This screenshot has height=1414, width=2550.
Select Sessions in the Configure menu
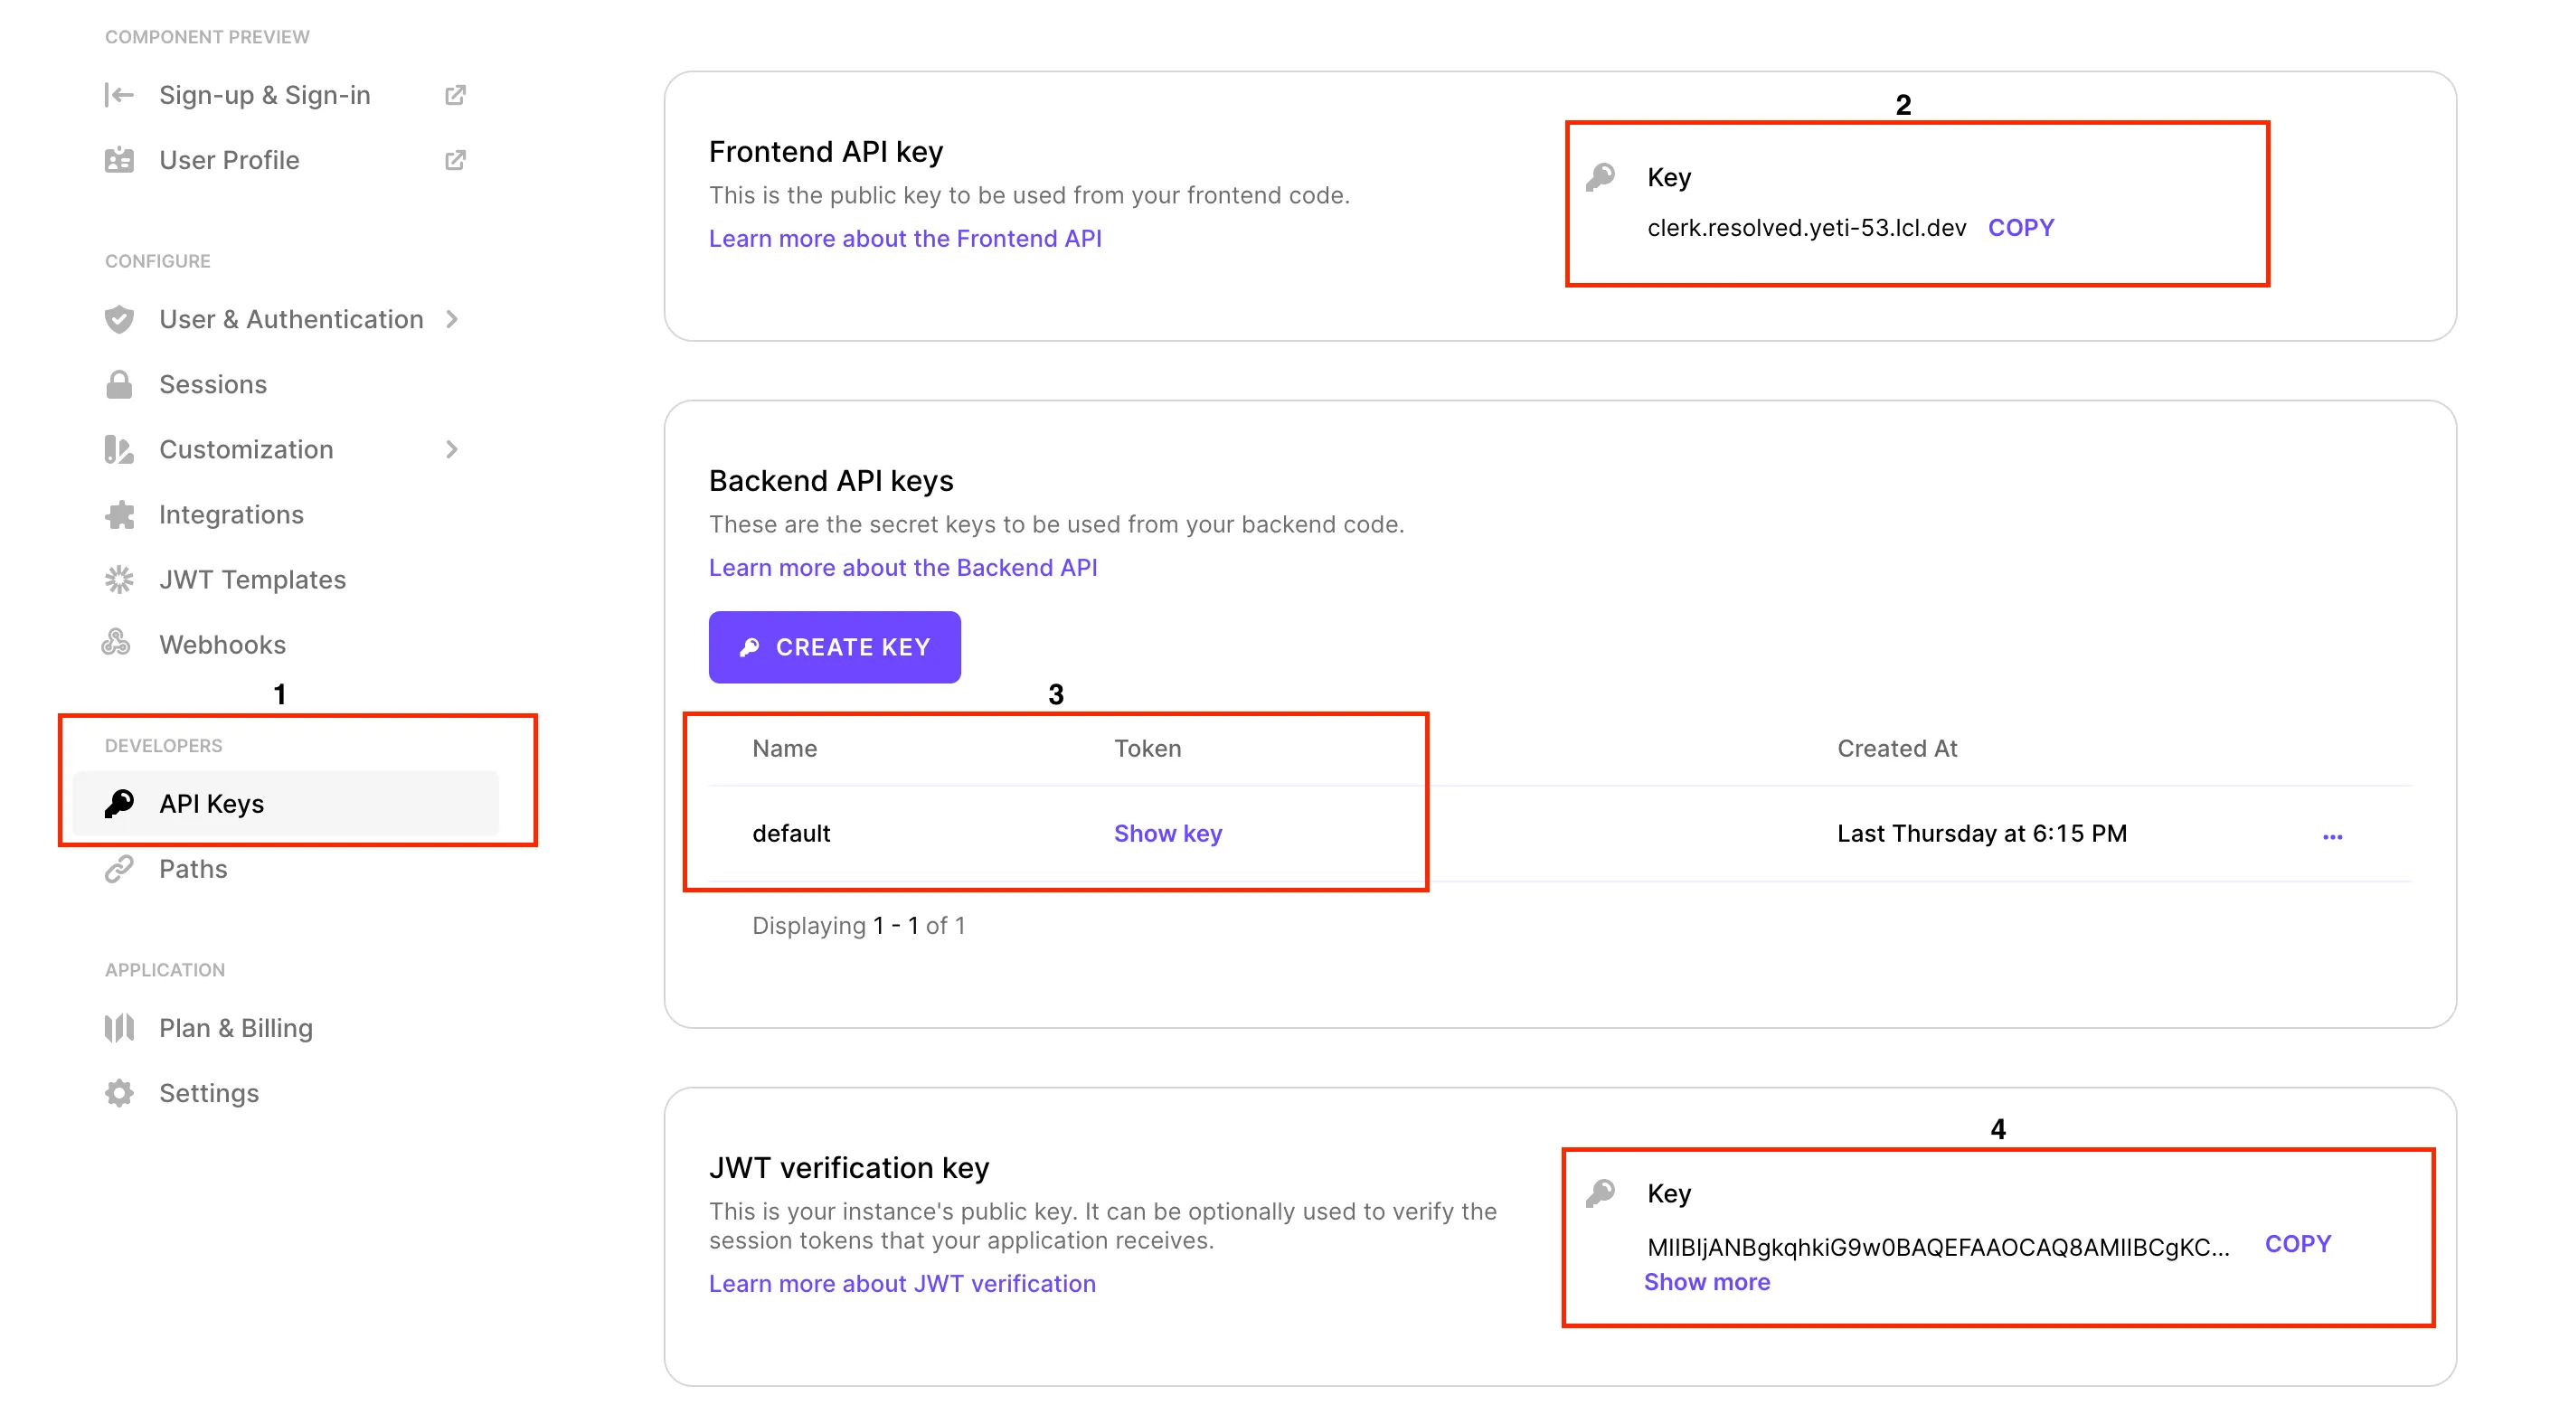[x=212, y=384]
